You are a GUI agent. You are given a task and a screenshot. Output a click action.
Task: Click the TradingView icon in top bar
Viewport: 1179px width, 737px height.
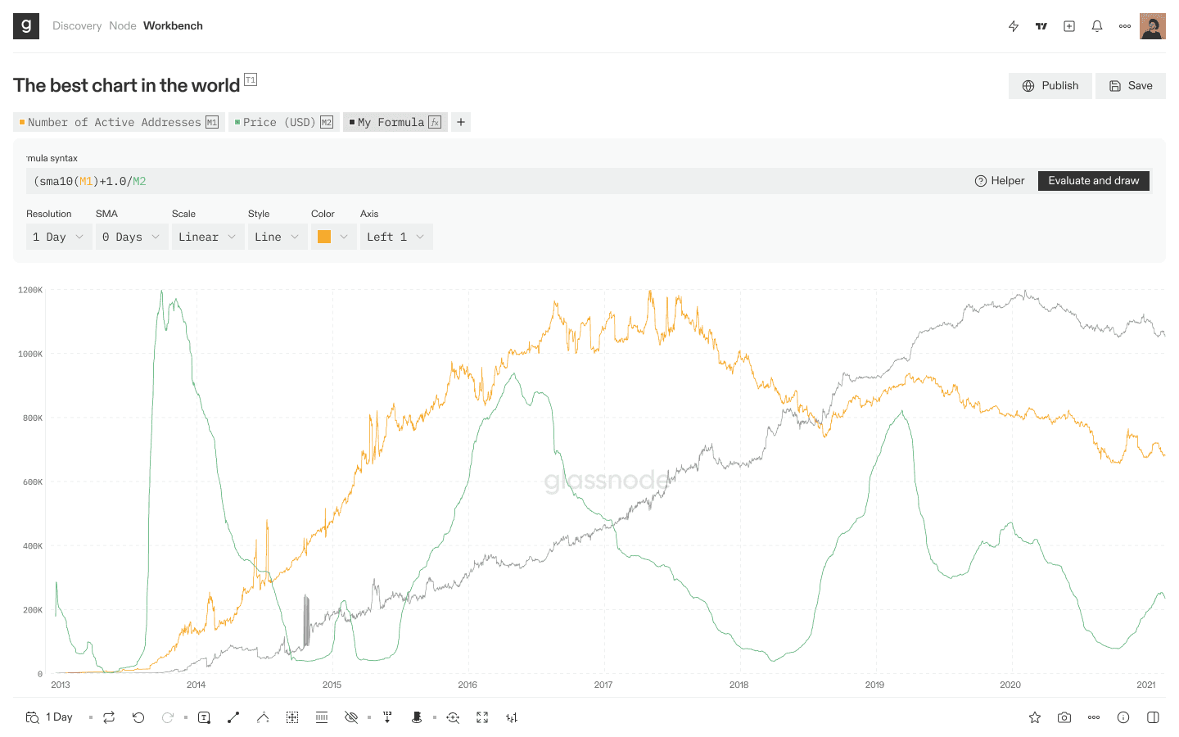tap(1041, 26)
